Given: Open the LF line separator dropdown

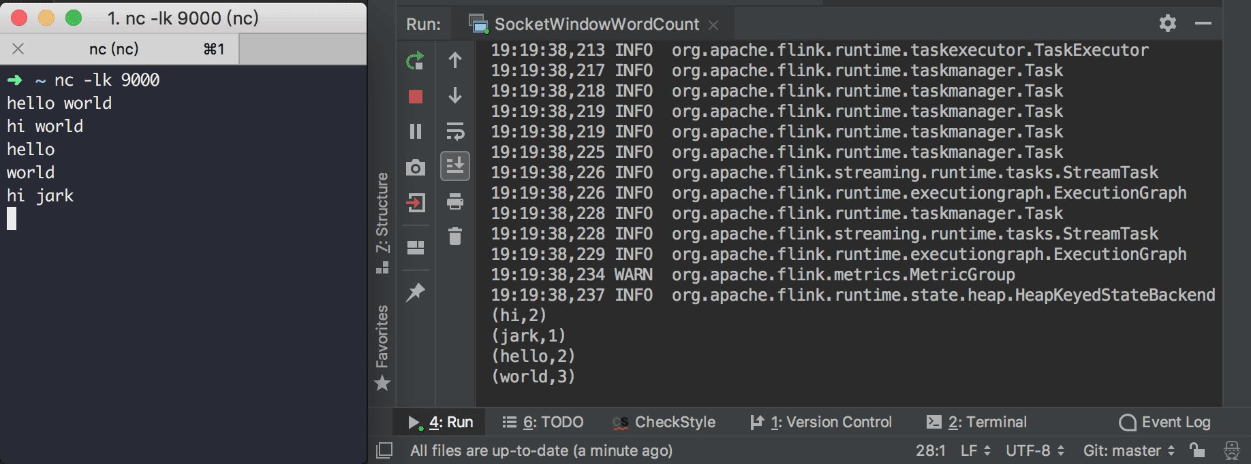Looking at the screenshot, I should click(x=975, y=450).
